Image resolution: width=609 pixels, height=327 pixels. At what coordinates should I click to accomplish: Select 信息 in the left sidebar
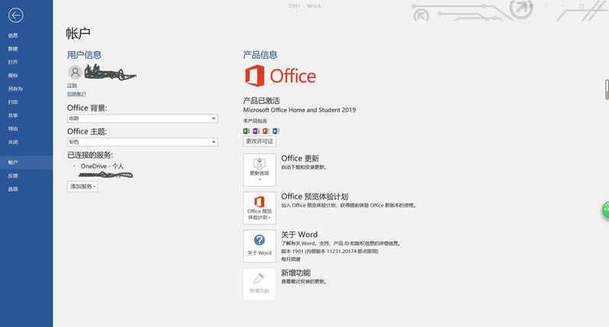(13, 35)
